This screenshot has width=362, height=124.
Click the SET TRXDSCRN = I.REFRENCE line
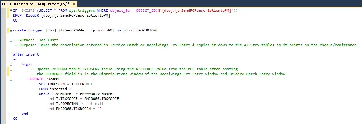[66, 84]
